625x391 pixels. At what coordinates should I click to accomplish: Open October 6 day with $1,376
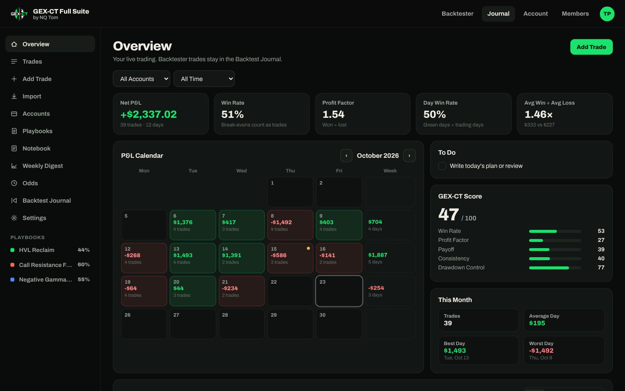(193, 225)
